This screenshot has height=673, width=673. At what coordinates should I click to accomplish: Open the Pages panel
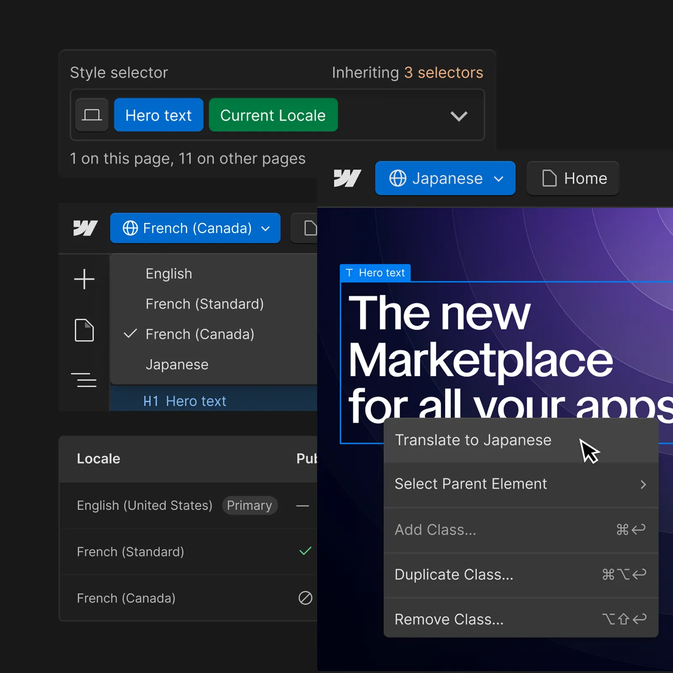pyautogui.click(x=84, y=330)
